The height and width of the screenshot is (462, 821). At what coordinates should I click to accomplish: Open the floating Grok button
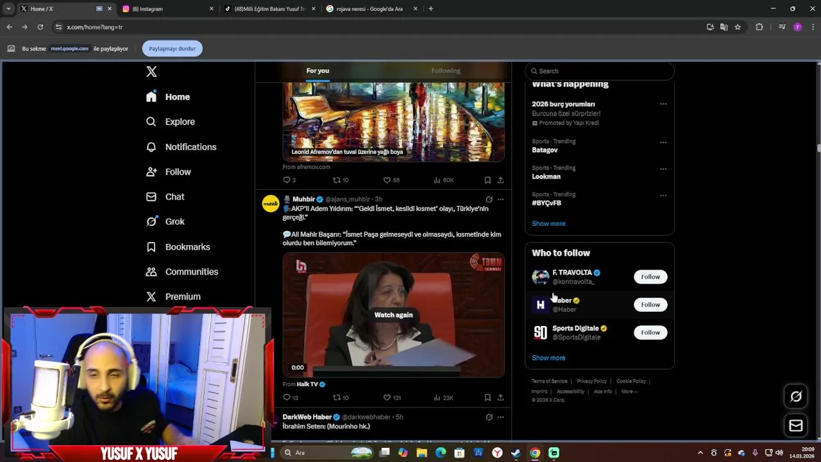pos(796,397)
